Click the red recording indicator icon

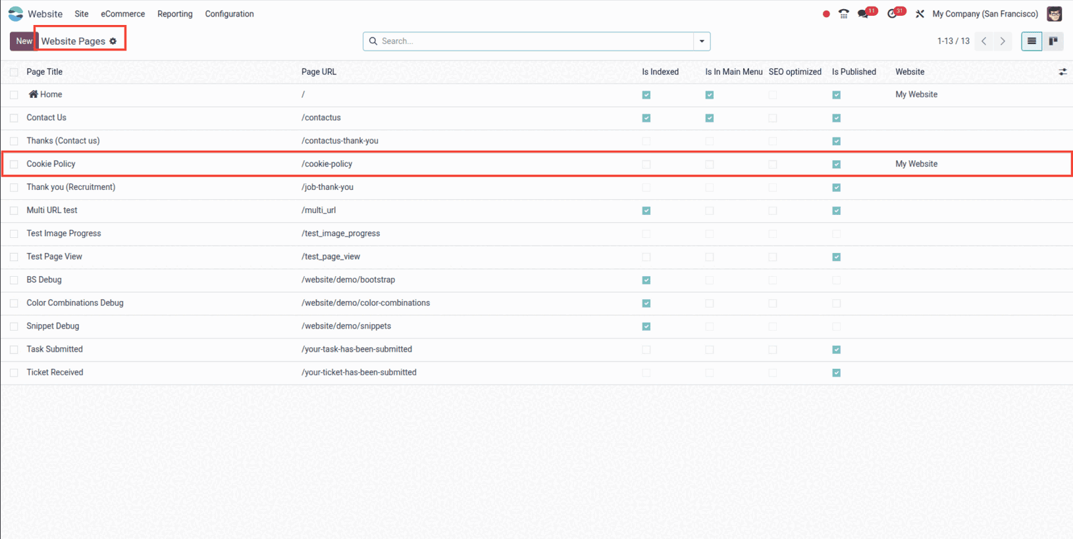point(826,14)
